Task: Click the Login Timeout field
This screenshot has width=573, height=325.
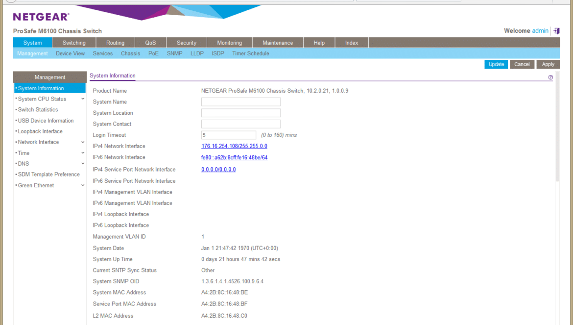Action: coord(228,135)
